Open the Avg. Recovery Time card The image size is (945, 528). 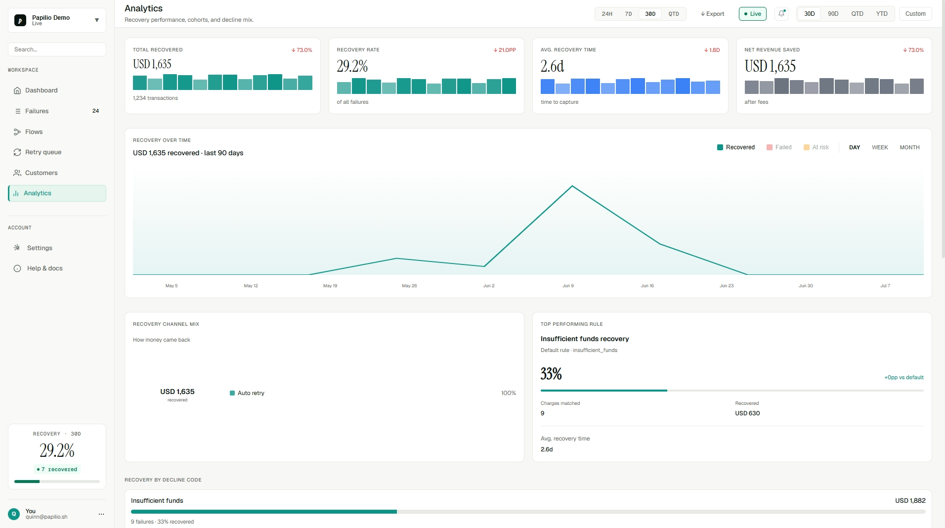click(630, 76)
